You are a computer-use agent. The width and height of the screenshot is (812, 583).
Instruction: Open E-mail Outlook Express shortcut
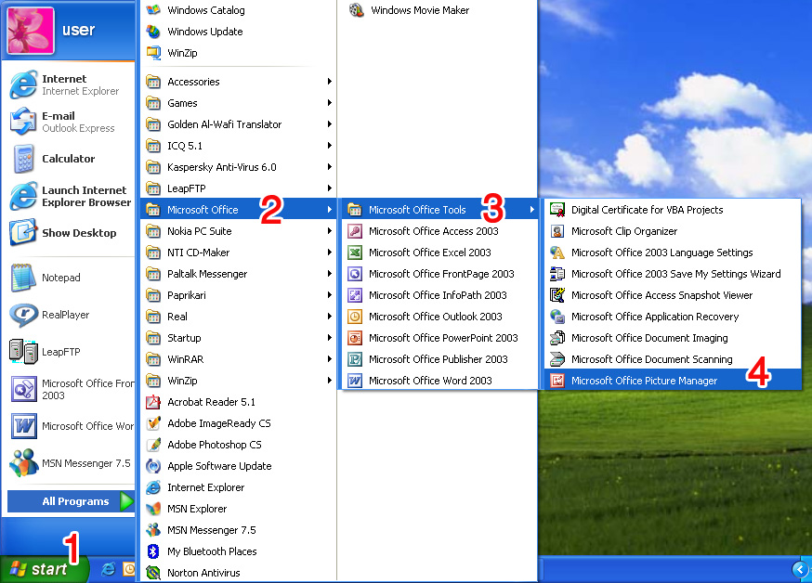coord(69,122)
